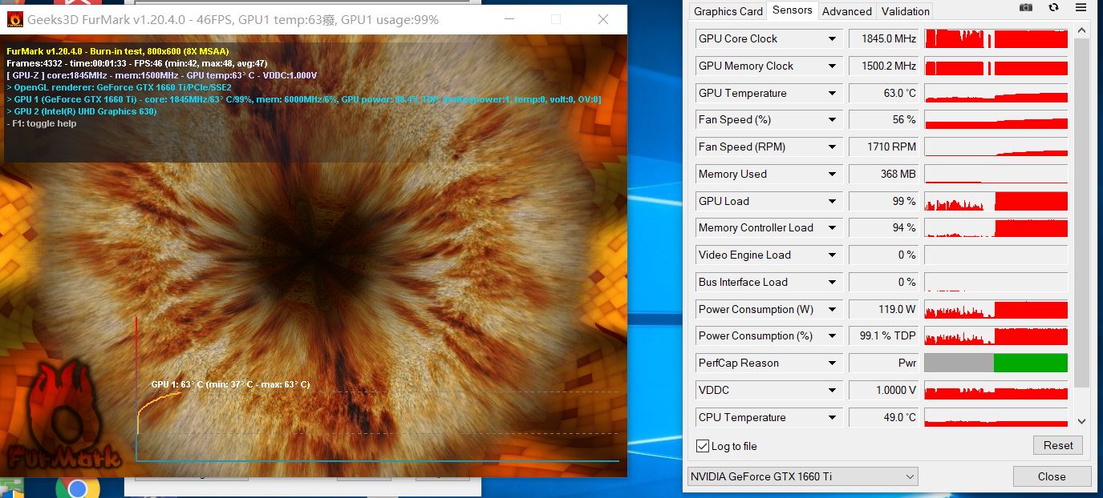The width and height of the screenshot is (1103, 498).
Task: Take a GPU-Z screenshot with camera icon
Action: pyautogui.click(x=1025, y=7)
